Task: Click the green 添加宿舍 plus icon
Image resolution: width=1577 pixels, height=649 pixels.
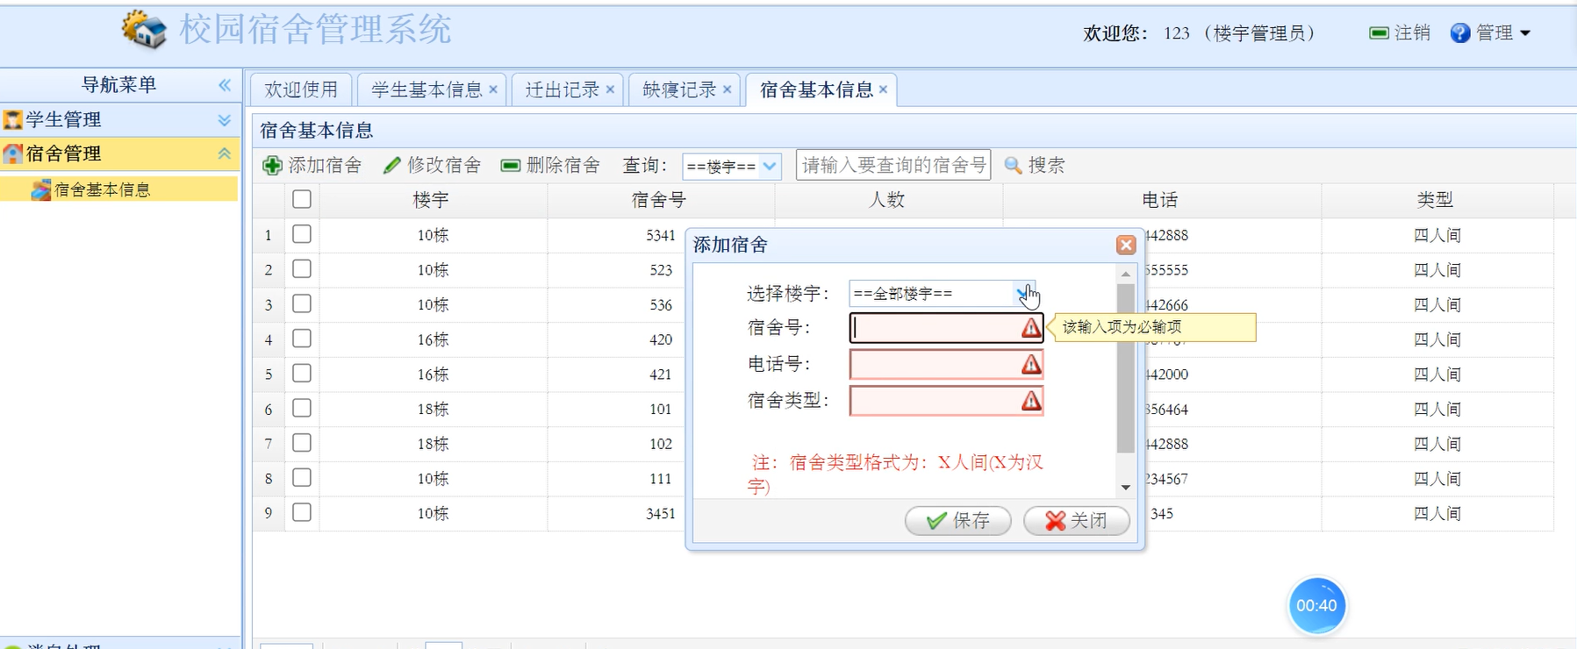Action: click(x=272, y=166)
